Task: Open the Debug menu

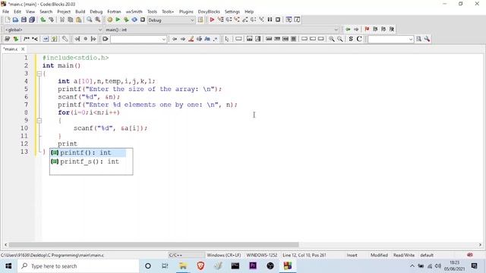Action: [x=96, y=11]
